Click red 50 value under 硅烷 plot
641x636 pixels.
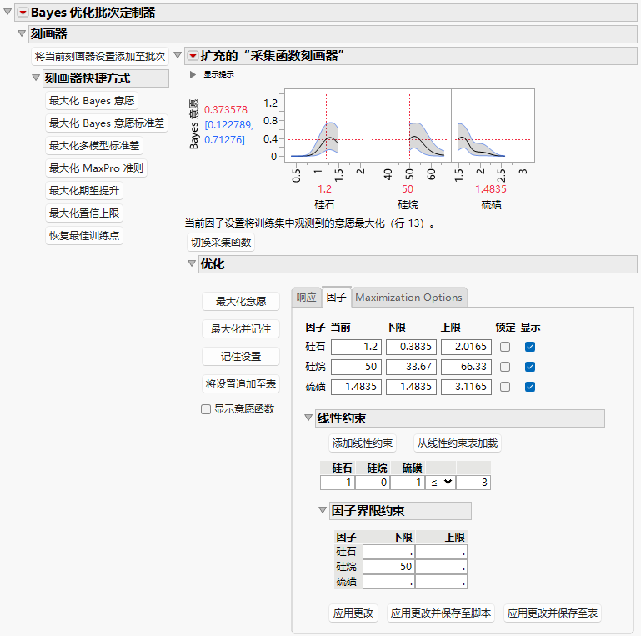408,189
